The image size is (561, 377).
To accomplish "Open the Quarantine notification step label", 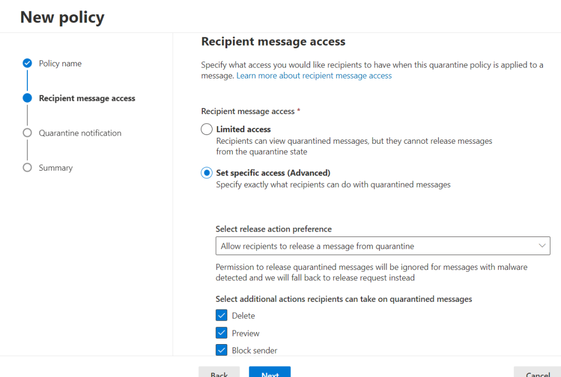I will click(80, 133).
